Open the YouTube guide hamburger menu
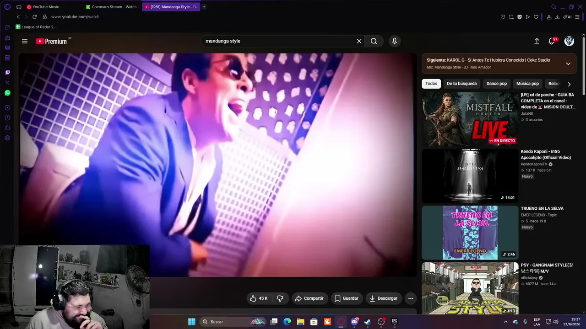The height and width of the screenshot is (329, 586). point(25,41)
